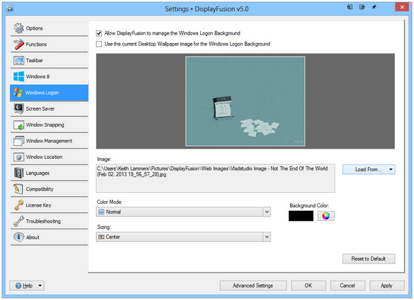Screen dimensions: 414x300
Task: Click the Screen Saver monitor icon
Action: click(x=19, y=109)
